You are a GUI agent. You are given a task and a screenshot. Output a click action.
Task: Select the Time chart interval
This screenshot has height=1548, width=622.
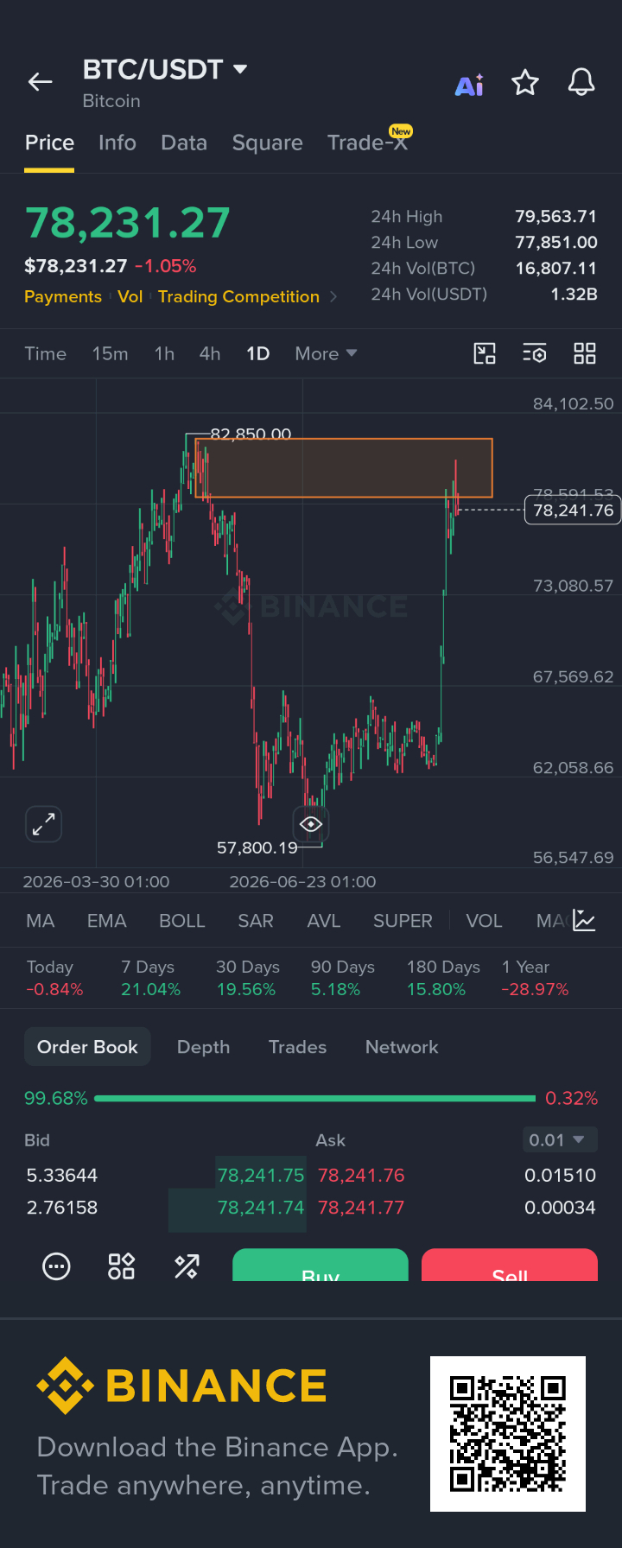click(45, 353)
